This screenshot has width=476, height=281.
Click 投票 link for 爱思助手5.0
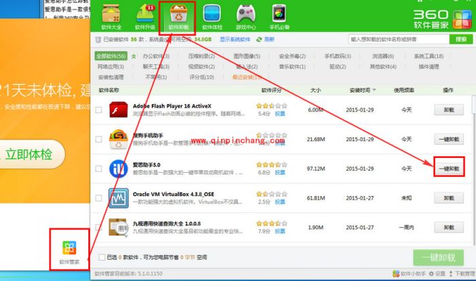(x=280, y=173)
